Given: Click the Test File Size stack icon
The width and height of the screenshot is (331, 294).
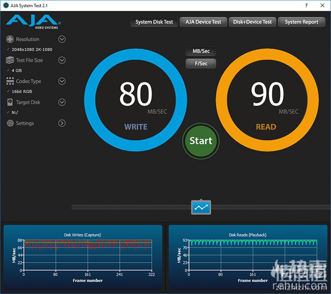Looking at the screenshot, I should click(x=10, y=60).
